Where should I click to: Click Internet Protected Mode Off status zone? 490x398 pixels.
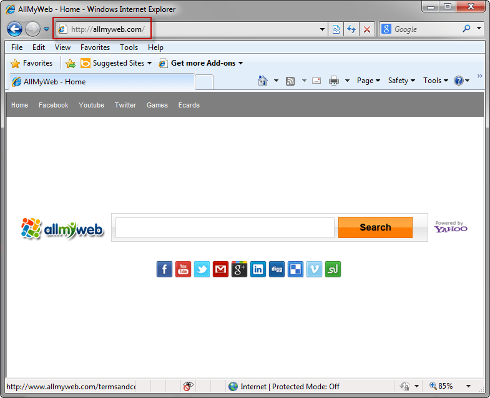pos(284,387)
